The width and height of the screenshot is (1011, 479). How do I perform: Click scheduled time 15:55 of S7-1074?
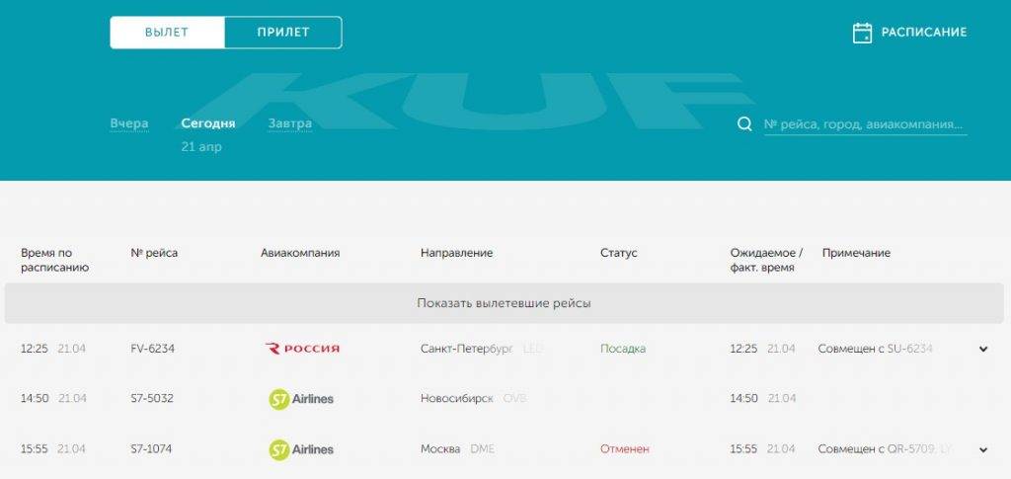(35, 448)
